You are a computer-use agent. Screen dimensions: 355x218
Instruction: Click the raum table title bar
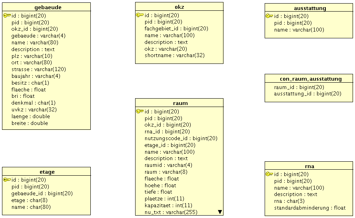tap(179, 103)
